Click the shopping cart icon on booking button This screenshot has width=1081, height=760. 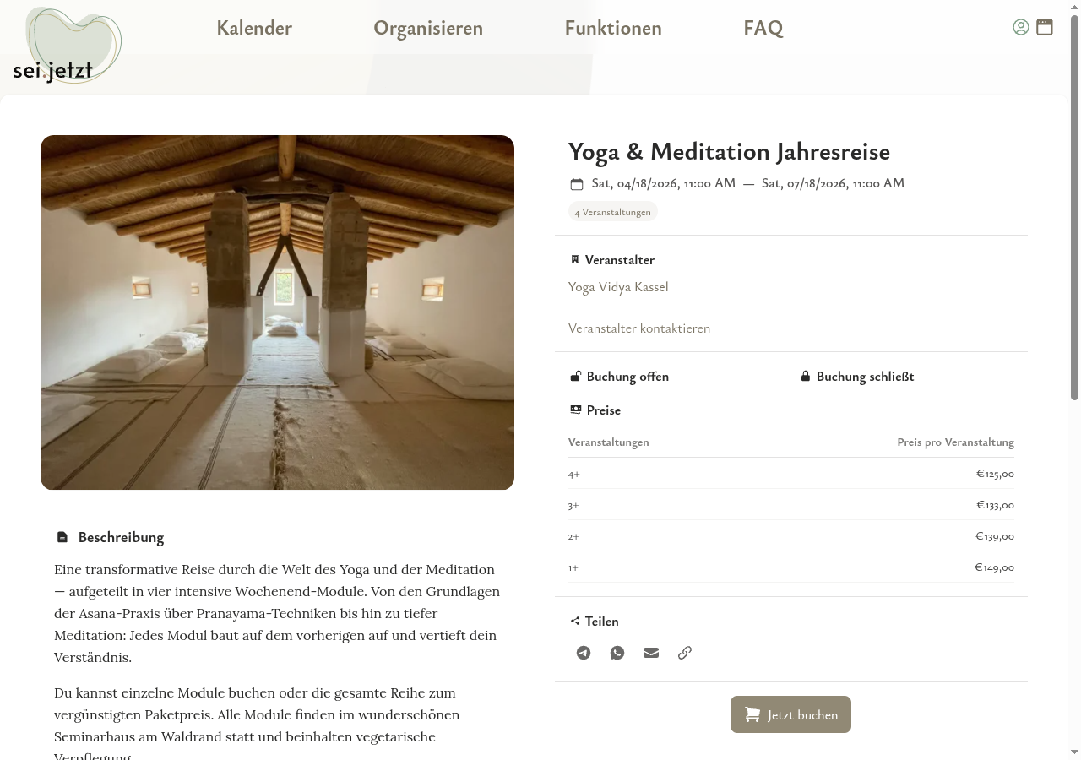point(752,714)
